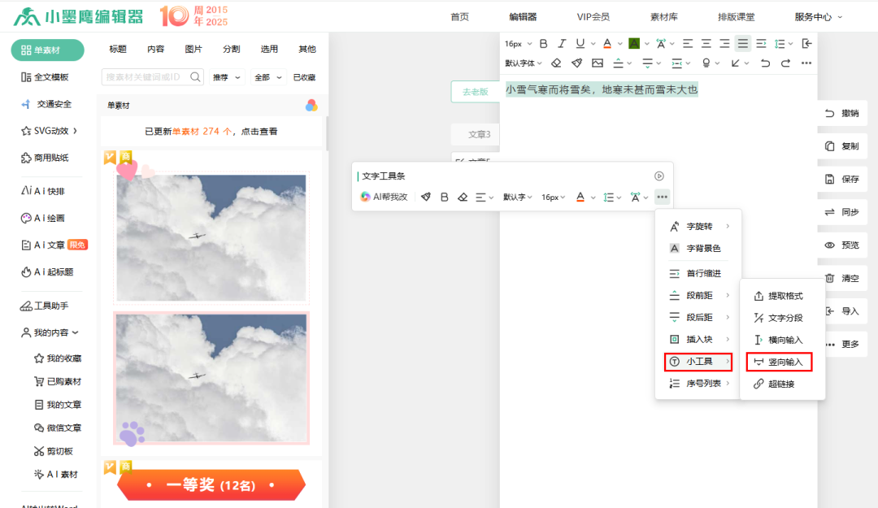Click the eraser clear-format icon in top toolbar
Screen dimensions: 878x508
556,63
